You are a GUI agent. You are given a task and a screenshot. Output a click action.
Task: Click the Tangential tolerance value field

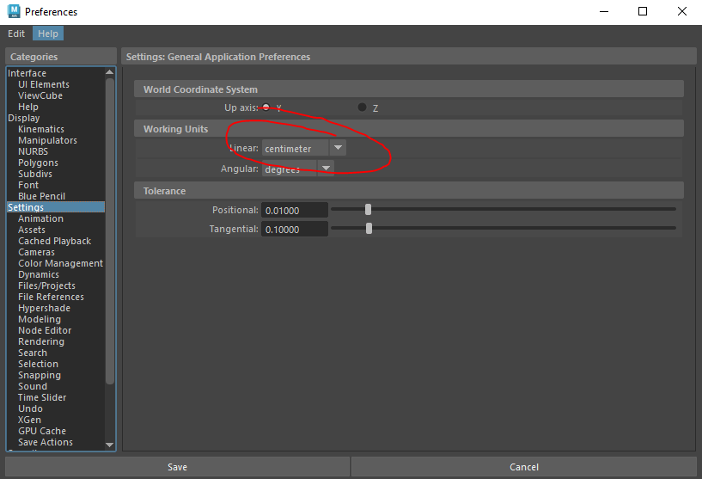[295, 230]
